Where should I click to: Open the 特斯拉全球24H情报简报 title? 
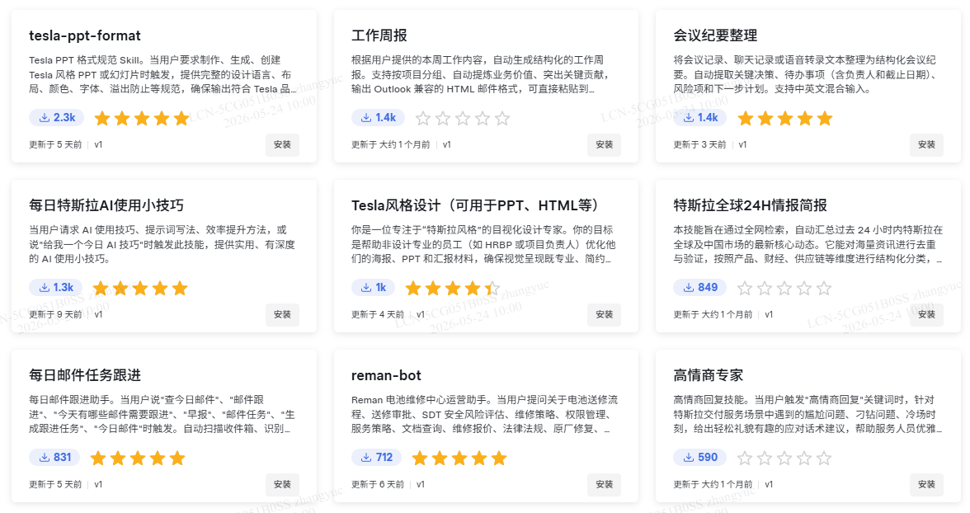751,205
